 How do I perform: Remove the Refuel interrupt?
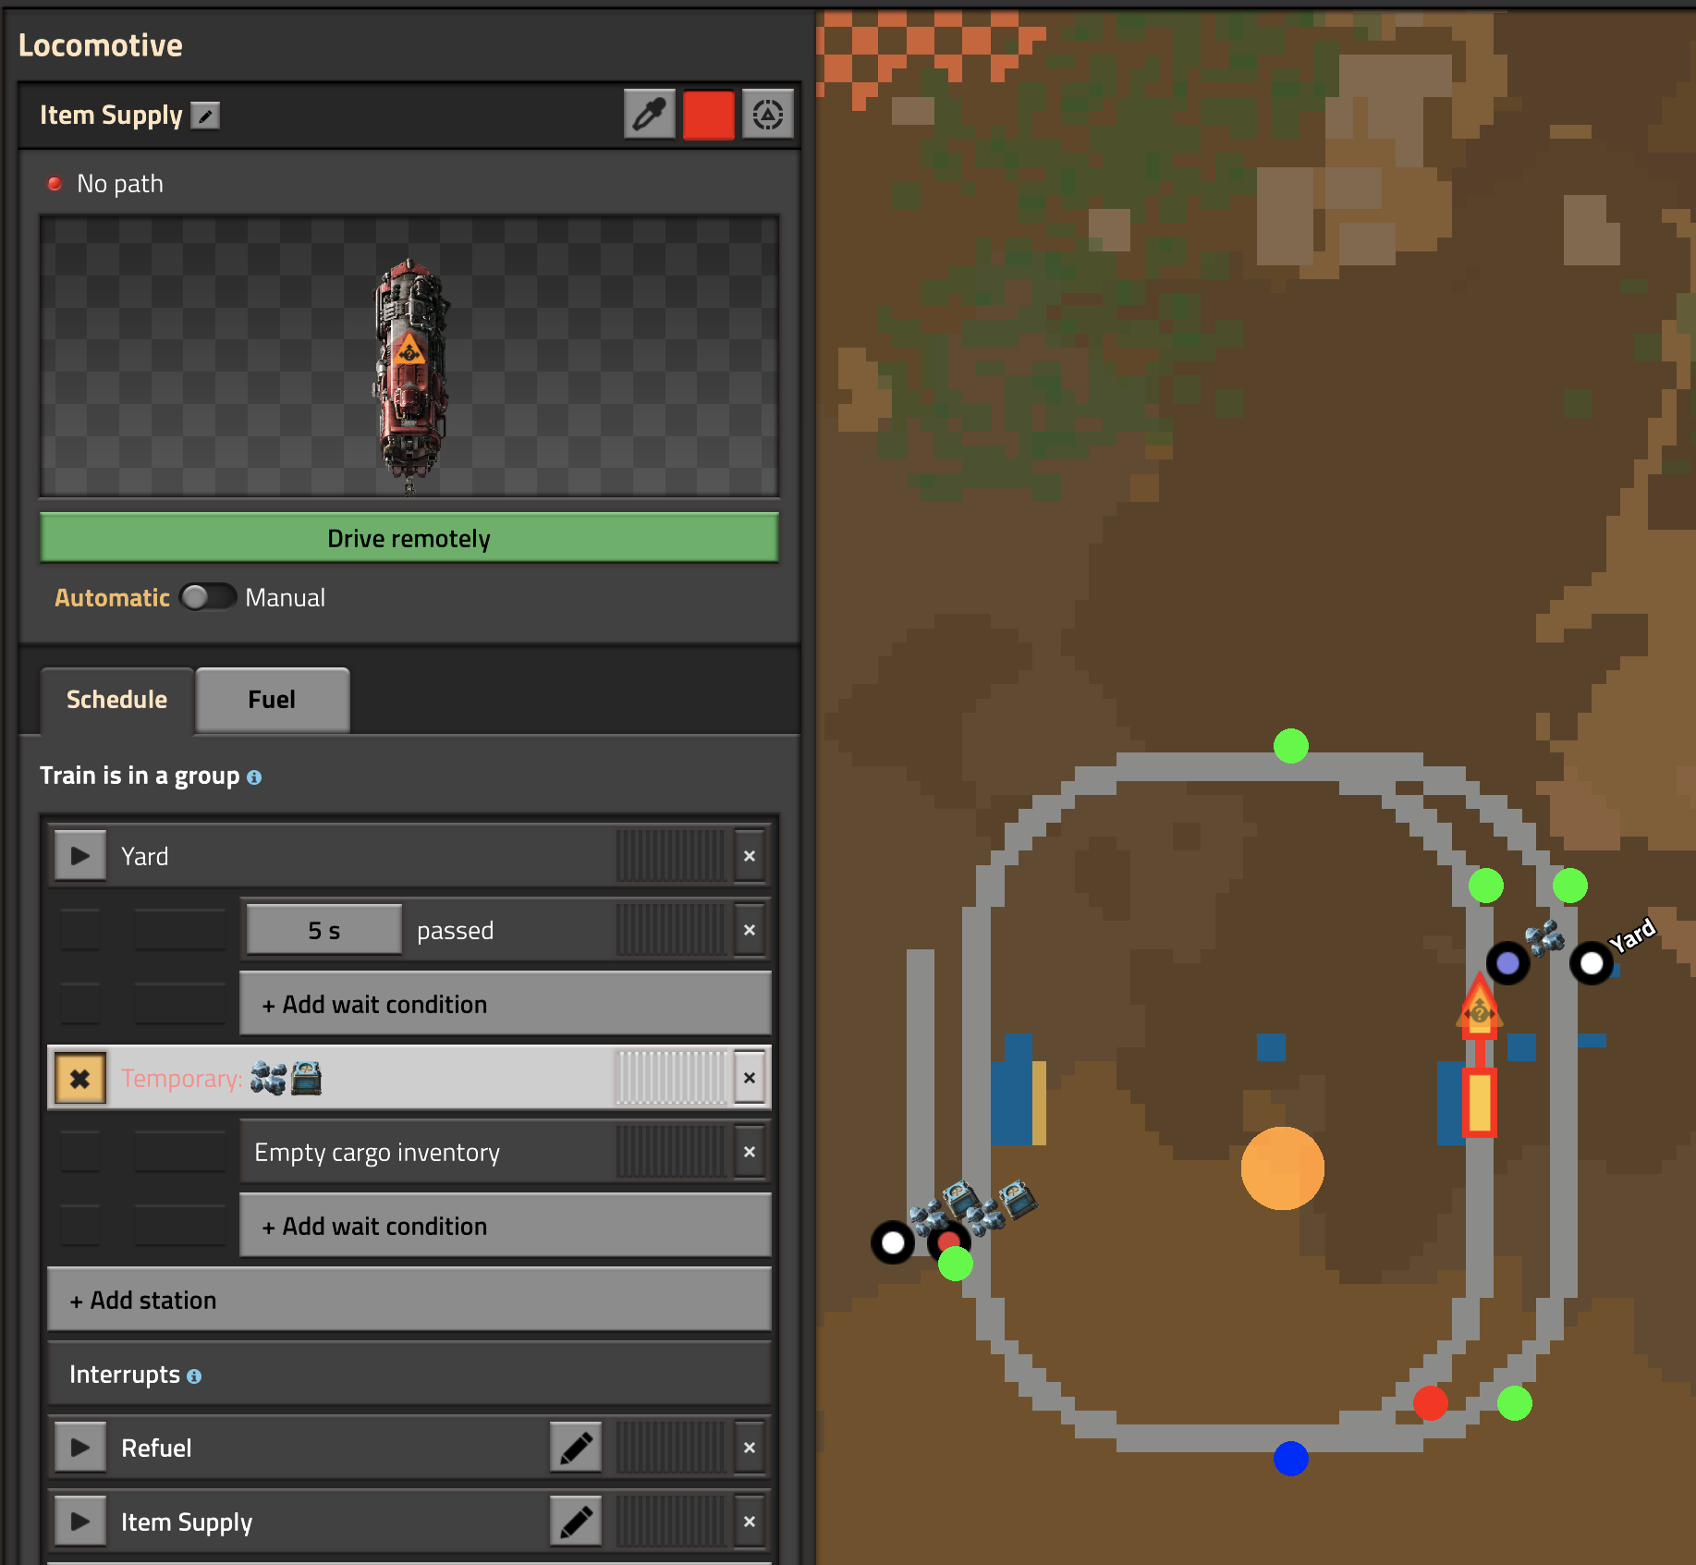pos(750,1448)
